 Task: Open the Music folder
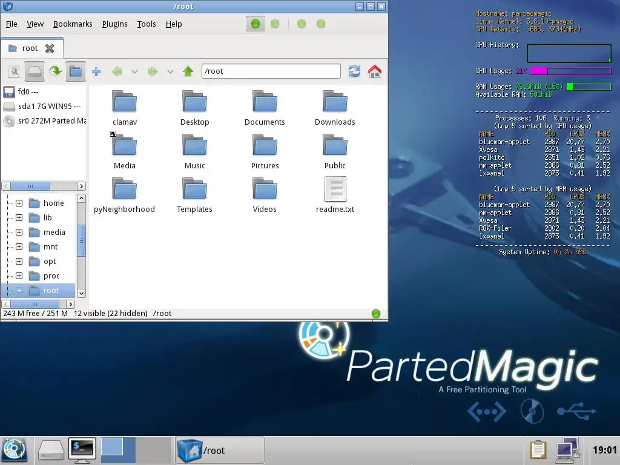click(x=194, y=151)
